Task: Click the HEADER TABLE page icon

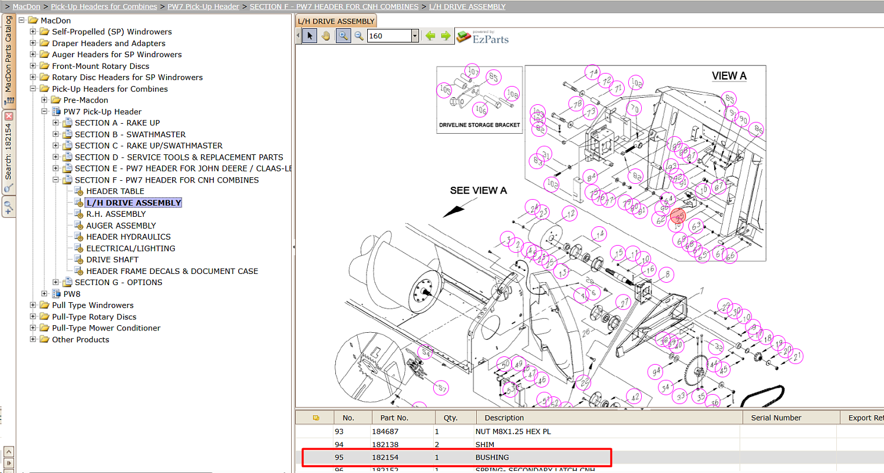Action: (x=79, y=191)
